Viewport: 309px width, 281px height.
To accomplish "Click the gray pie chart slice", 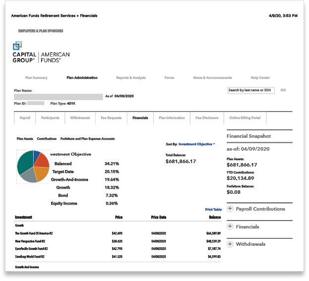I will click(x=29, y=175).
